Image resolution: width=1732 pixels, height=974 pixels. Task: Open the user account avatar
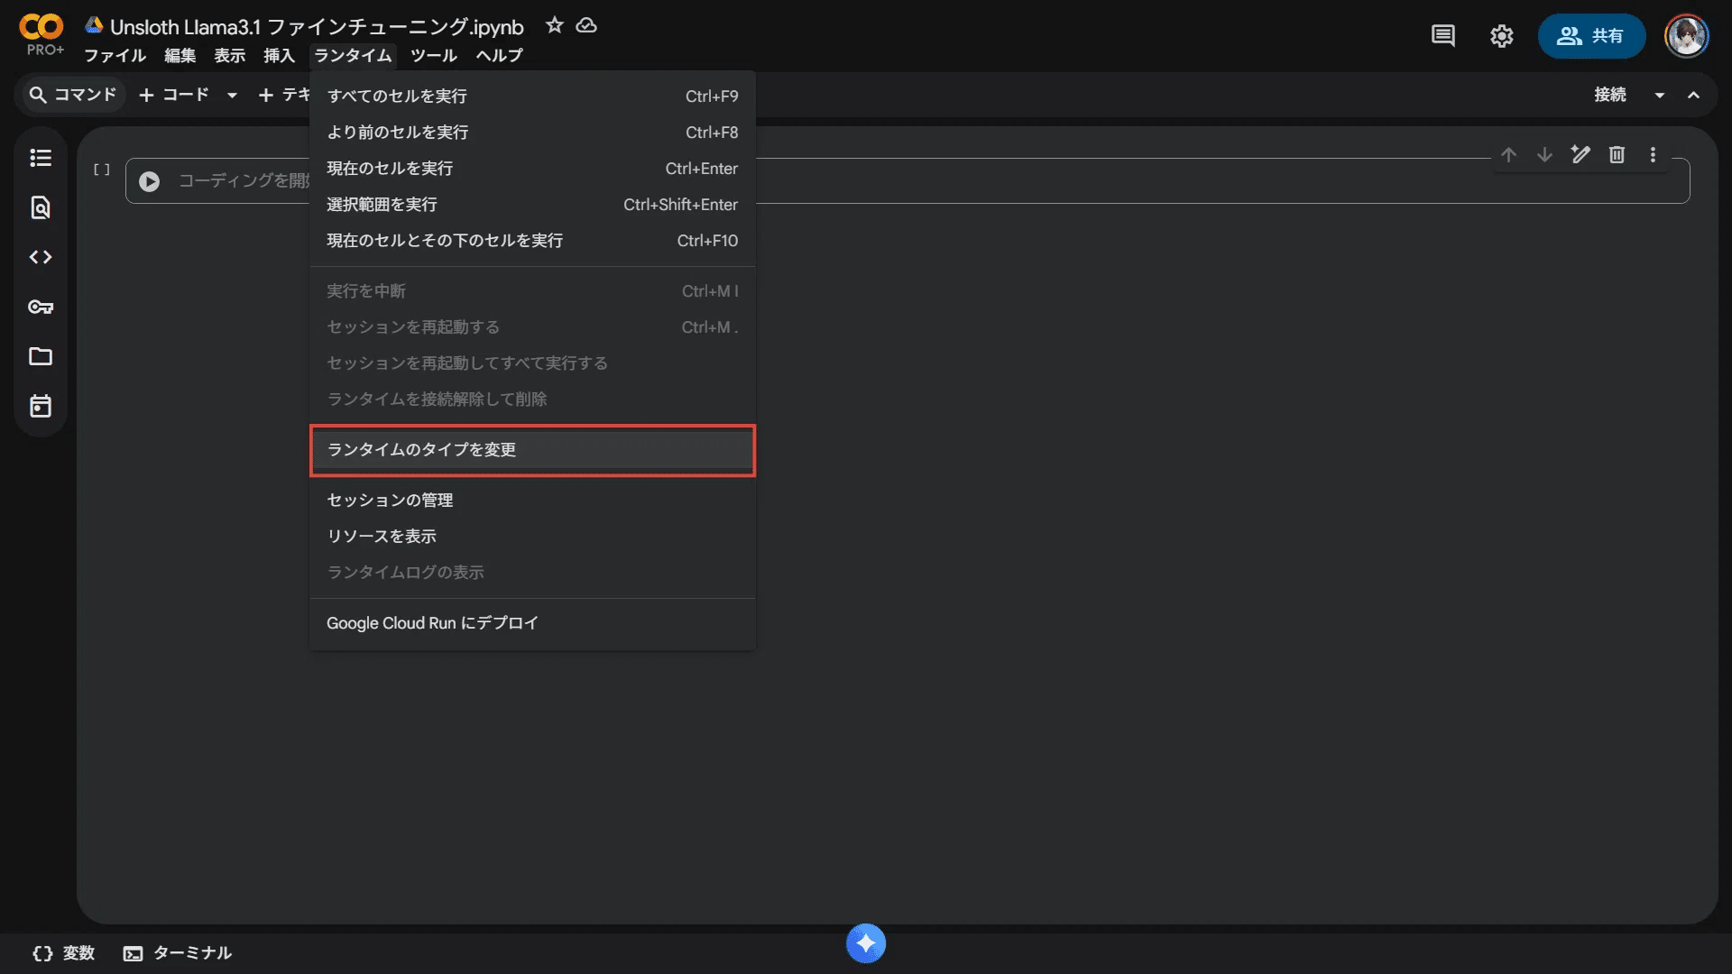pyautogui.click(x=1686, y=36)
